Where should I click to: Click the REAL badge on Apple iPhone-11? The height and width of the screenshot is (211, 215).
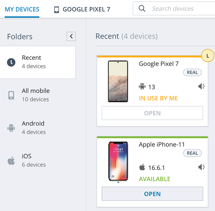click(x=192, y=153)
